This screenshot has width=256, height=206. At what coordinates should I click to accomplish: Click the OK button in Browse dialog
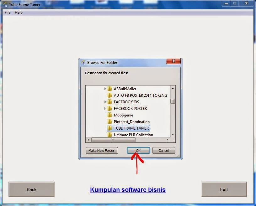[x=138, y=150]
